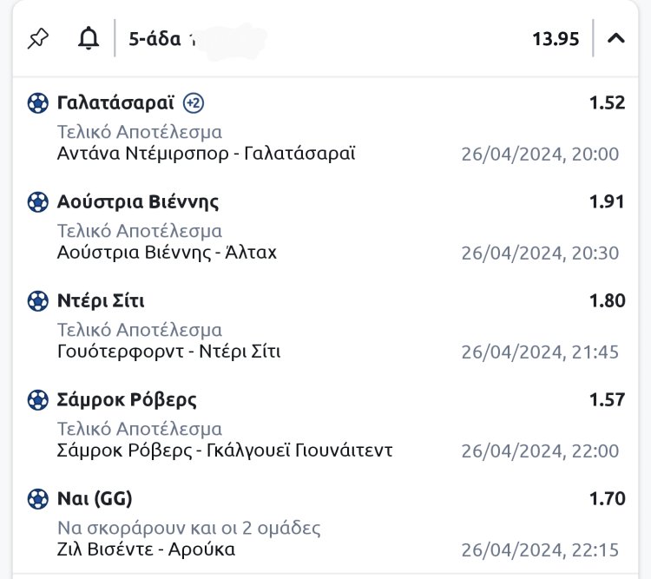Open the Ζιλ Βισέντε - Αρούκα match
This screenshot has width=651, height=579.
pos(146,549)
